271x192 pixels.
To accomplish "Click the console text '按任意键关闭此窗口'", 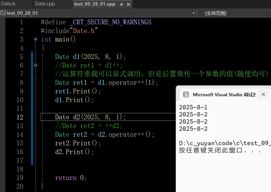I will click(x=211, y=150).
